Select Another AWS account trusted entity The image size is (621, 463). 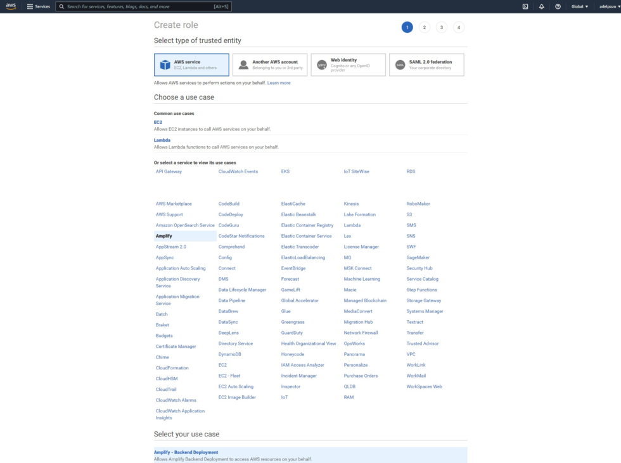(269, 64)
